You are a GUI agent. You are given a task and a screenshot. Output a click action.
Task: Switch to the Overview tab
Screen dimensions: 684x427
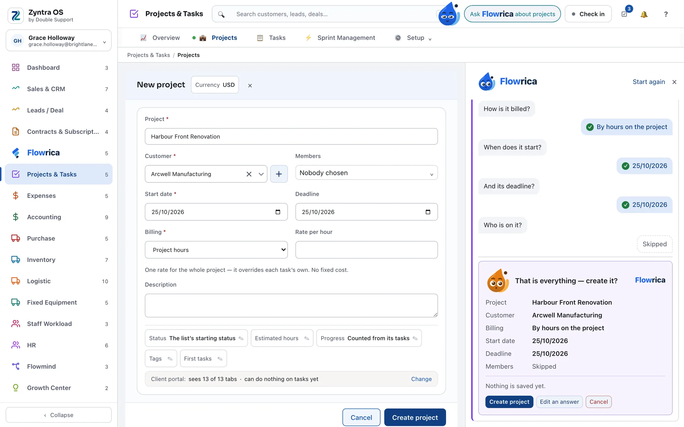pyautogui.click(x=160, y=38)
